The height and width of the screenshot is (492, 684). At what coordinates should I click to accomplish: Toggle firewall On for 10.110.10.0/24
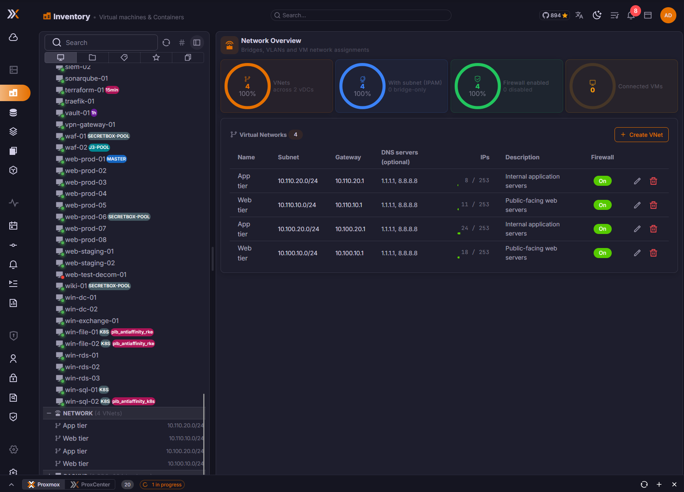coord(602,205)
